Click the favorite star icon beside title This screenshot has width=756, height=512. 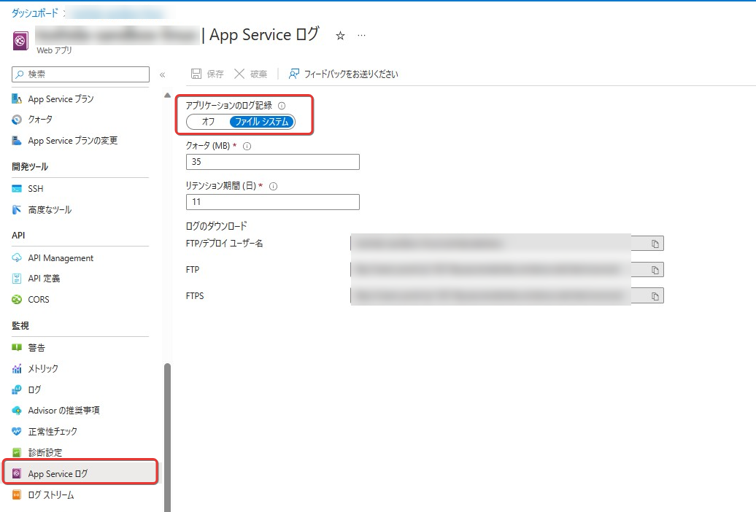point(339,36)
